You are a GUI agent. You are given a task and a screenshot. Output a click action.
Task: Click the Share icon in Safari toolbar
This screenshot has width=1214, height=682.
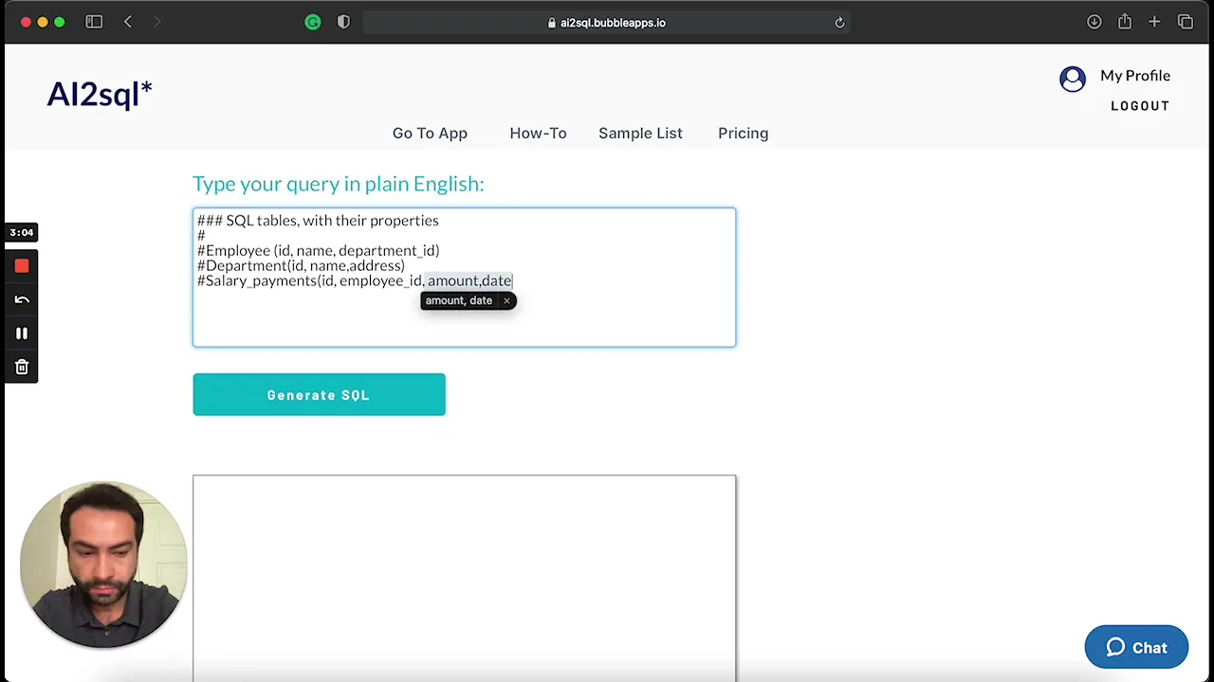[x=1125, y=22]
